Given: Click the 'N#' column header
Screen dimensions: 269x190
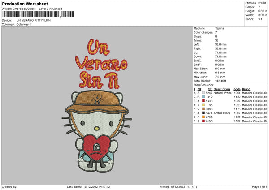Looking at the screenshot, I should (200, 89).
